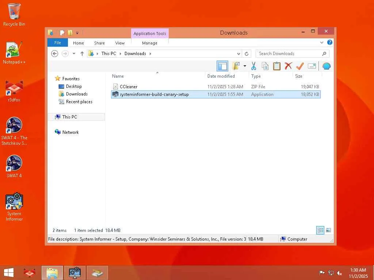This screenshot has height=280, width=374.
Task: Click the File Explorer taskbar button
Action: pos(52,273)
